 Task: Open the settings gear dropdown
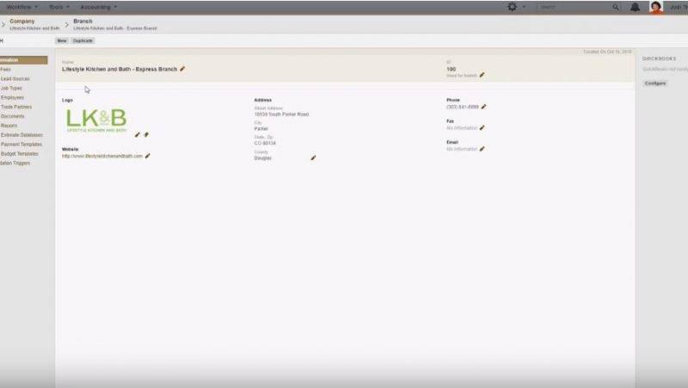pyautogui.click(x=514, y=7)
